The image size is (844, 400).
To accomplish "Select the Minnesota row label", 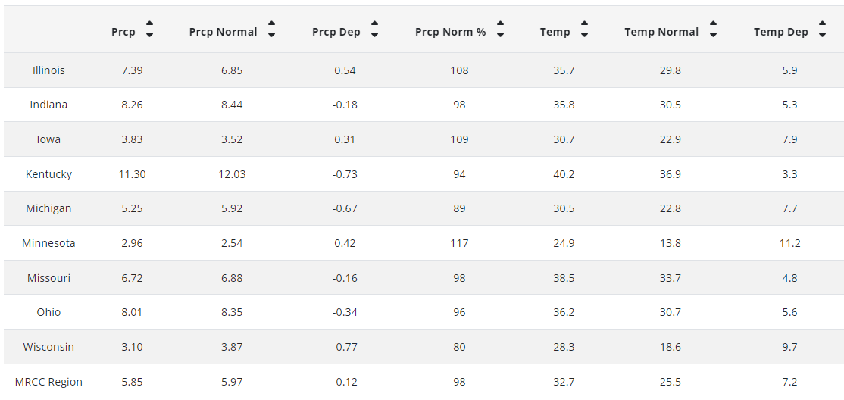I will coord(48,242).
